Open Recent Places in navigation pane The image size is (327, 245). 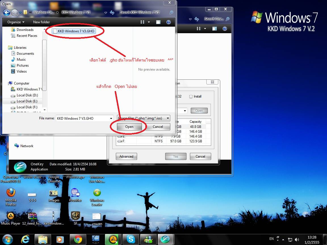27,36
